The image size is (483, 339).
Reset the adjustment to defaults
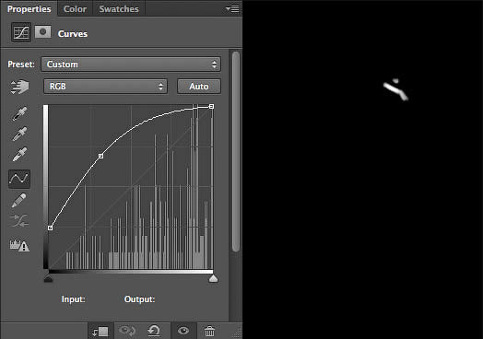[x=154, y=331]
